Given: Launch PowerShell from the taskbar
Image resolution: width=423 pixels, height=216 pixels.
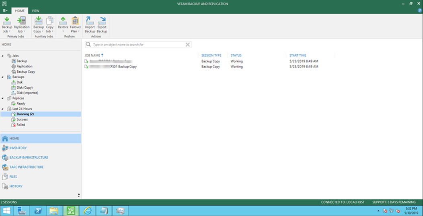Looking at the screenshot, I should click(x=37, y=211).
